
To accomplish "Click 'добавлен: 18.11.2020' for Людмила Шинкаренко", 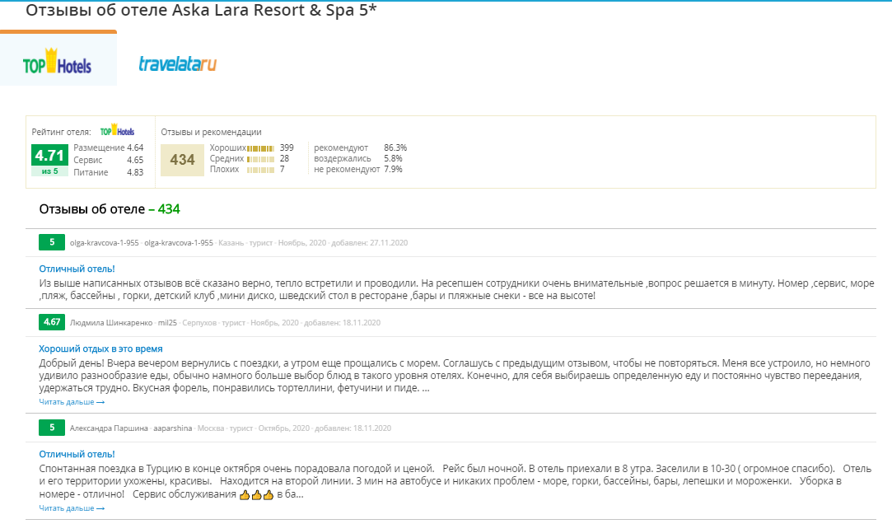I will [x=343, y=323].
